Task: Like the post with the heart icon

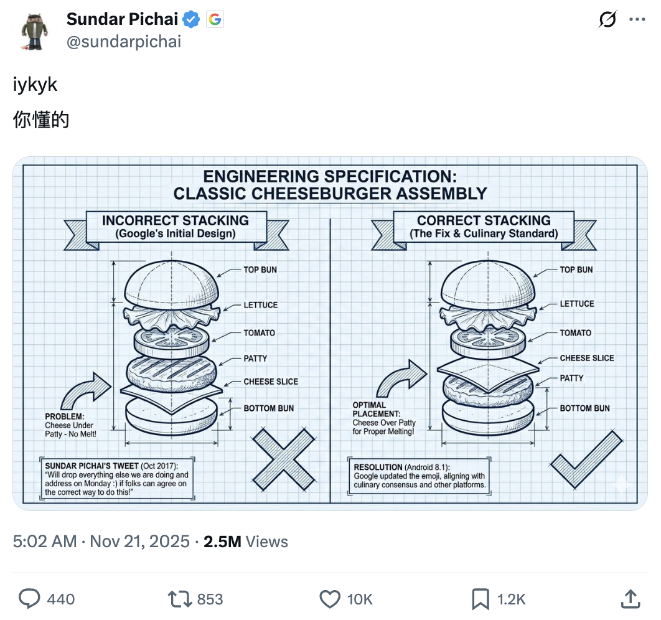Action: 330,599
